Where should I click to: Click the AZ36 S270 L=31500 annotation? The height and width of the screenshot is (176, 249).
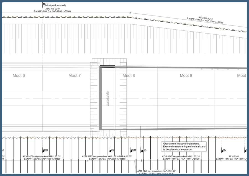(x=42, y=158)
